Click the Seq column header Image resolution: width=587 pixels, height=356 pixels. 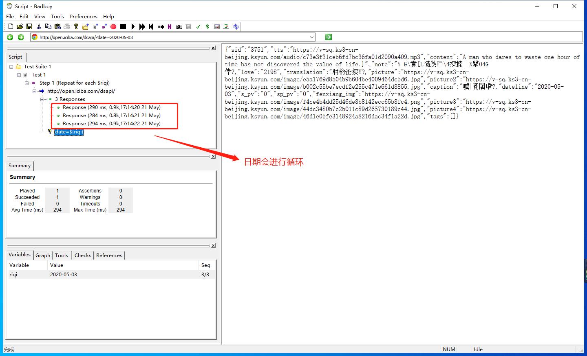pyautogui.click(x=207, y=265)
